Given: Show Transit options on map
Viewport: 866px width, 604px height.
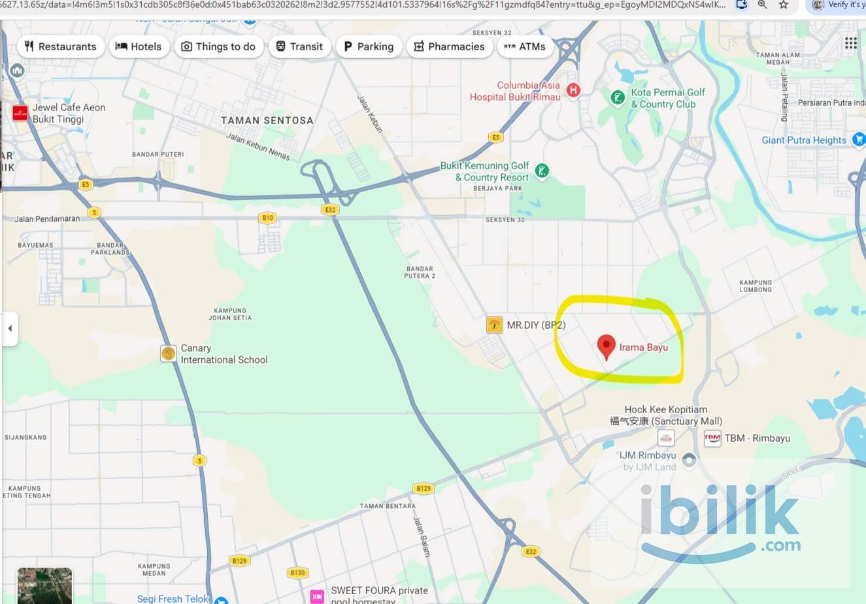Looking at the screenshot, I should (x=299, y=46).
